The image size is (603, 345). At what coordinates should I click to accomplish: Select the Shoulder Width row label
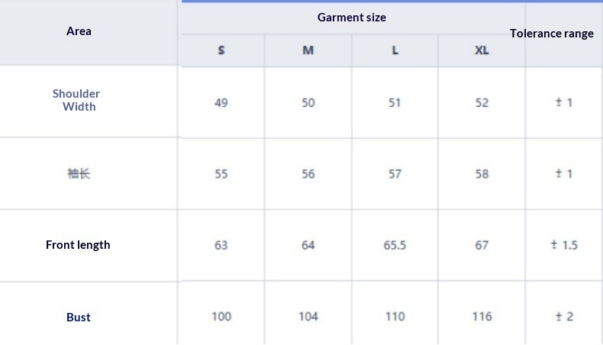(77, 100)
